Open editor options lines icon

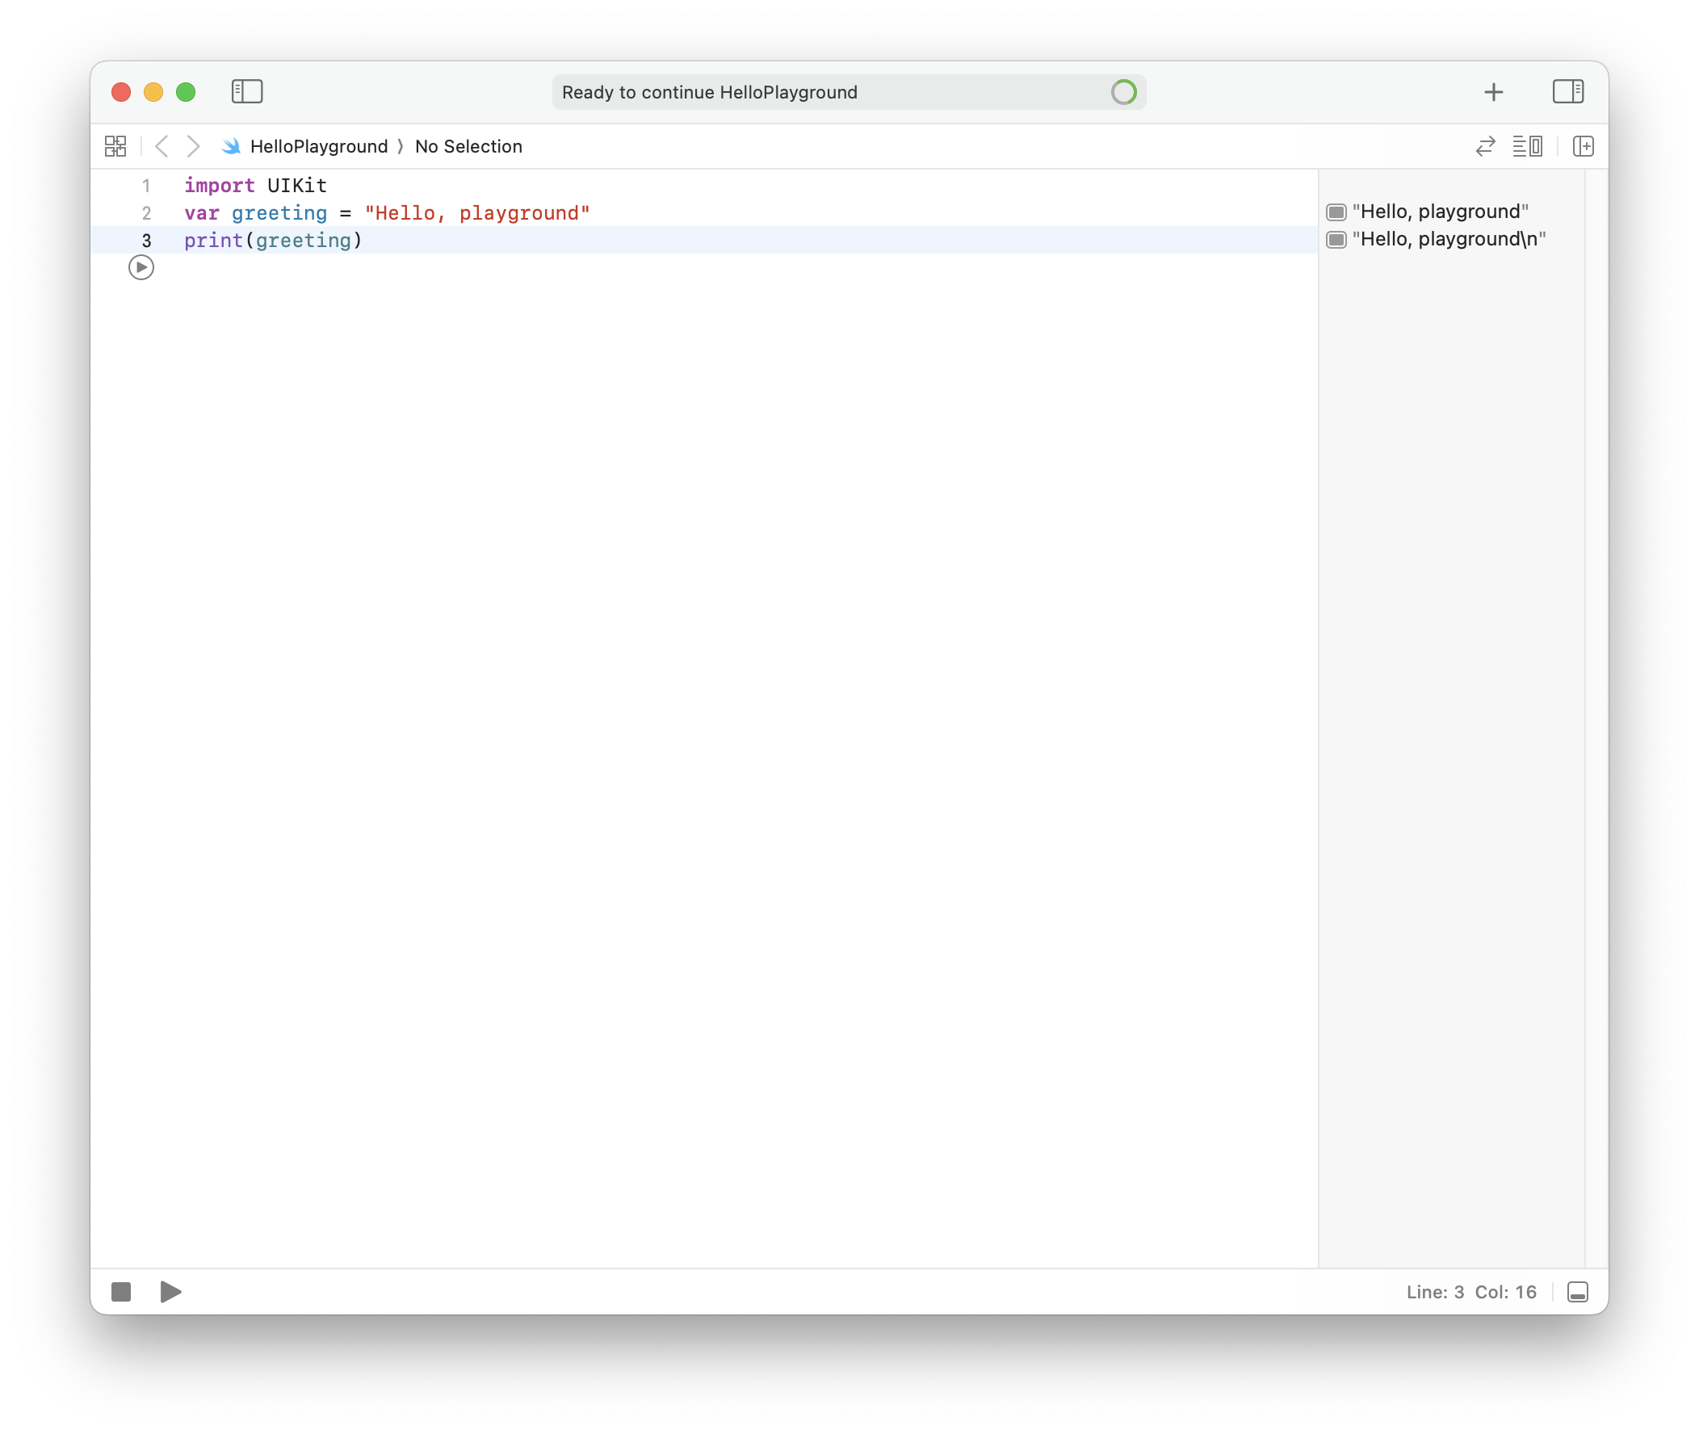pyautogui.click(x=1527, y=146)
